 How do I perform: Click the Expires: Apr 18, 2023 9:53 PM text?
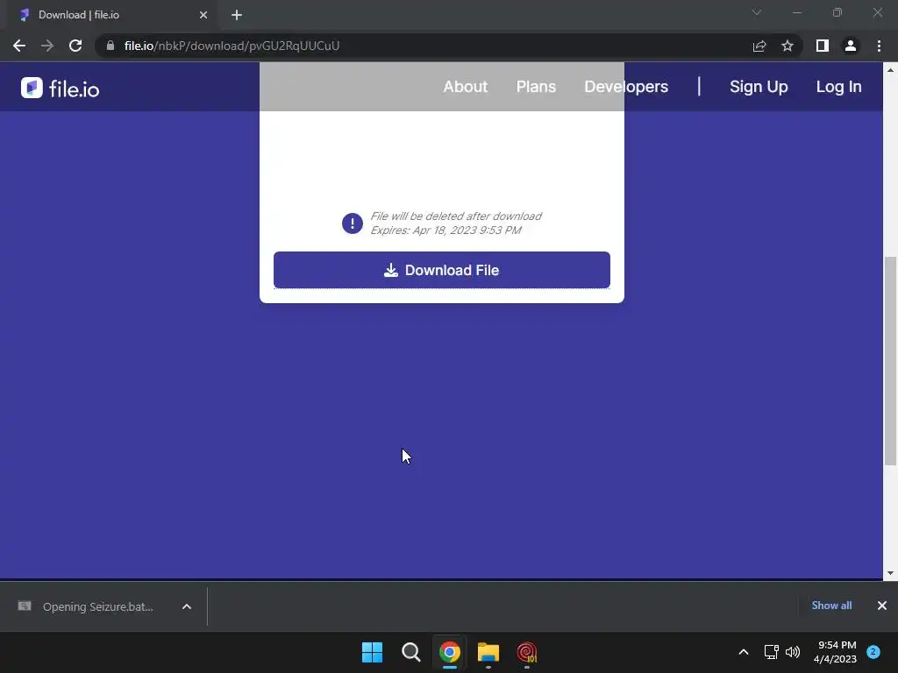pos(445,230)
